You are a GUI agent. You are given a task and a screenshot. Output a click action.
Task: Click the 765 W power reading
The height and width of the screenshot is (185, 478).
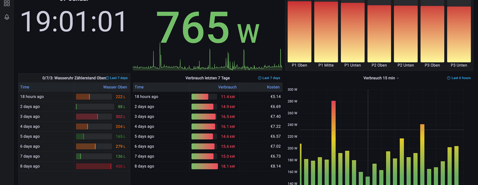208,27
